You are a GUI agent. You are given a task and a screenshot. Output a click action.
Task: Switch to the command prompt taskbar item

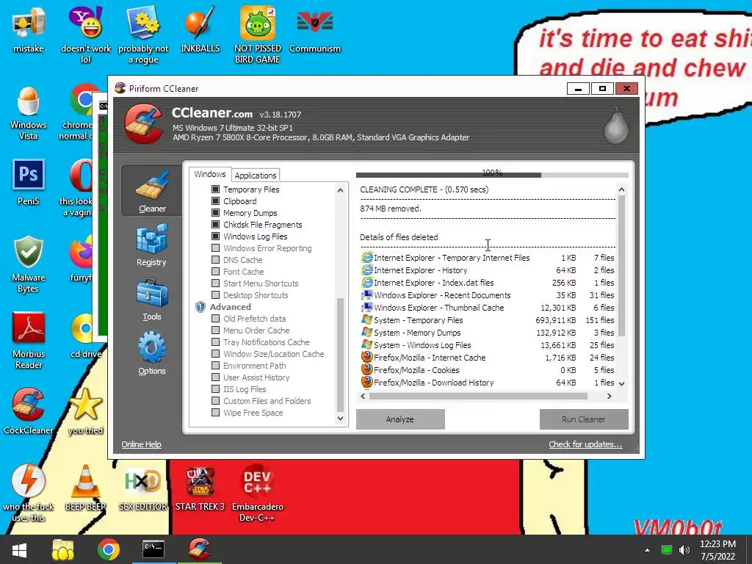(x=153, y=549)
